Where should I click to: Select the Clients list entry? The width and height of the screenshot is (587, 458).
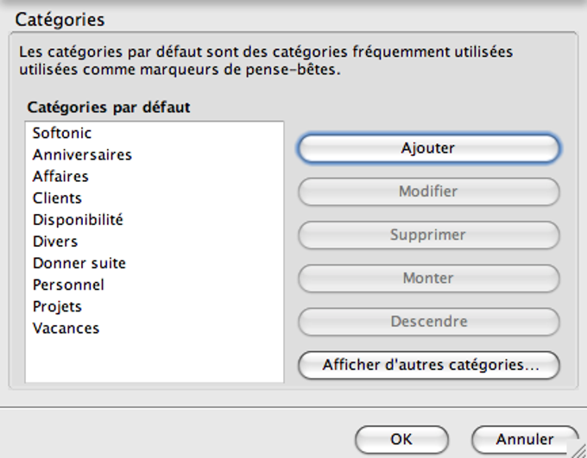pos(57,198)
